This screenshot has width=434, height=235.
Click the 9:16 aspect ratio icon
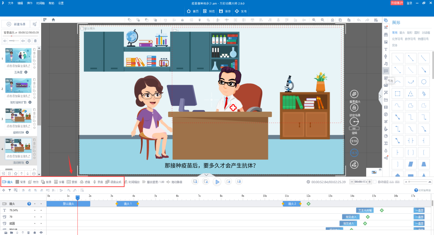(x=354, y=140)
